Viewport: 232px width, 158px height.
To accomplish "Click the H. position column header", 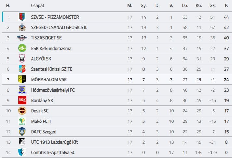I will (8, 6).
